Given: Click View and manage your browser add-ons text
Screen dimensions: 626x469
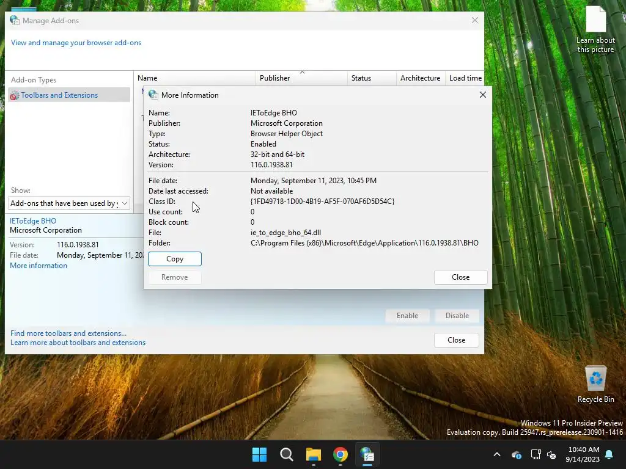Looking at the screenshot, I should pyautogui.click(x=76, y=43).
